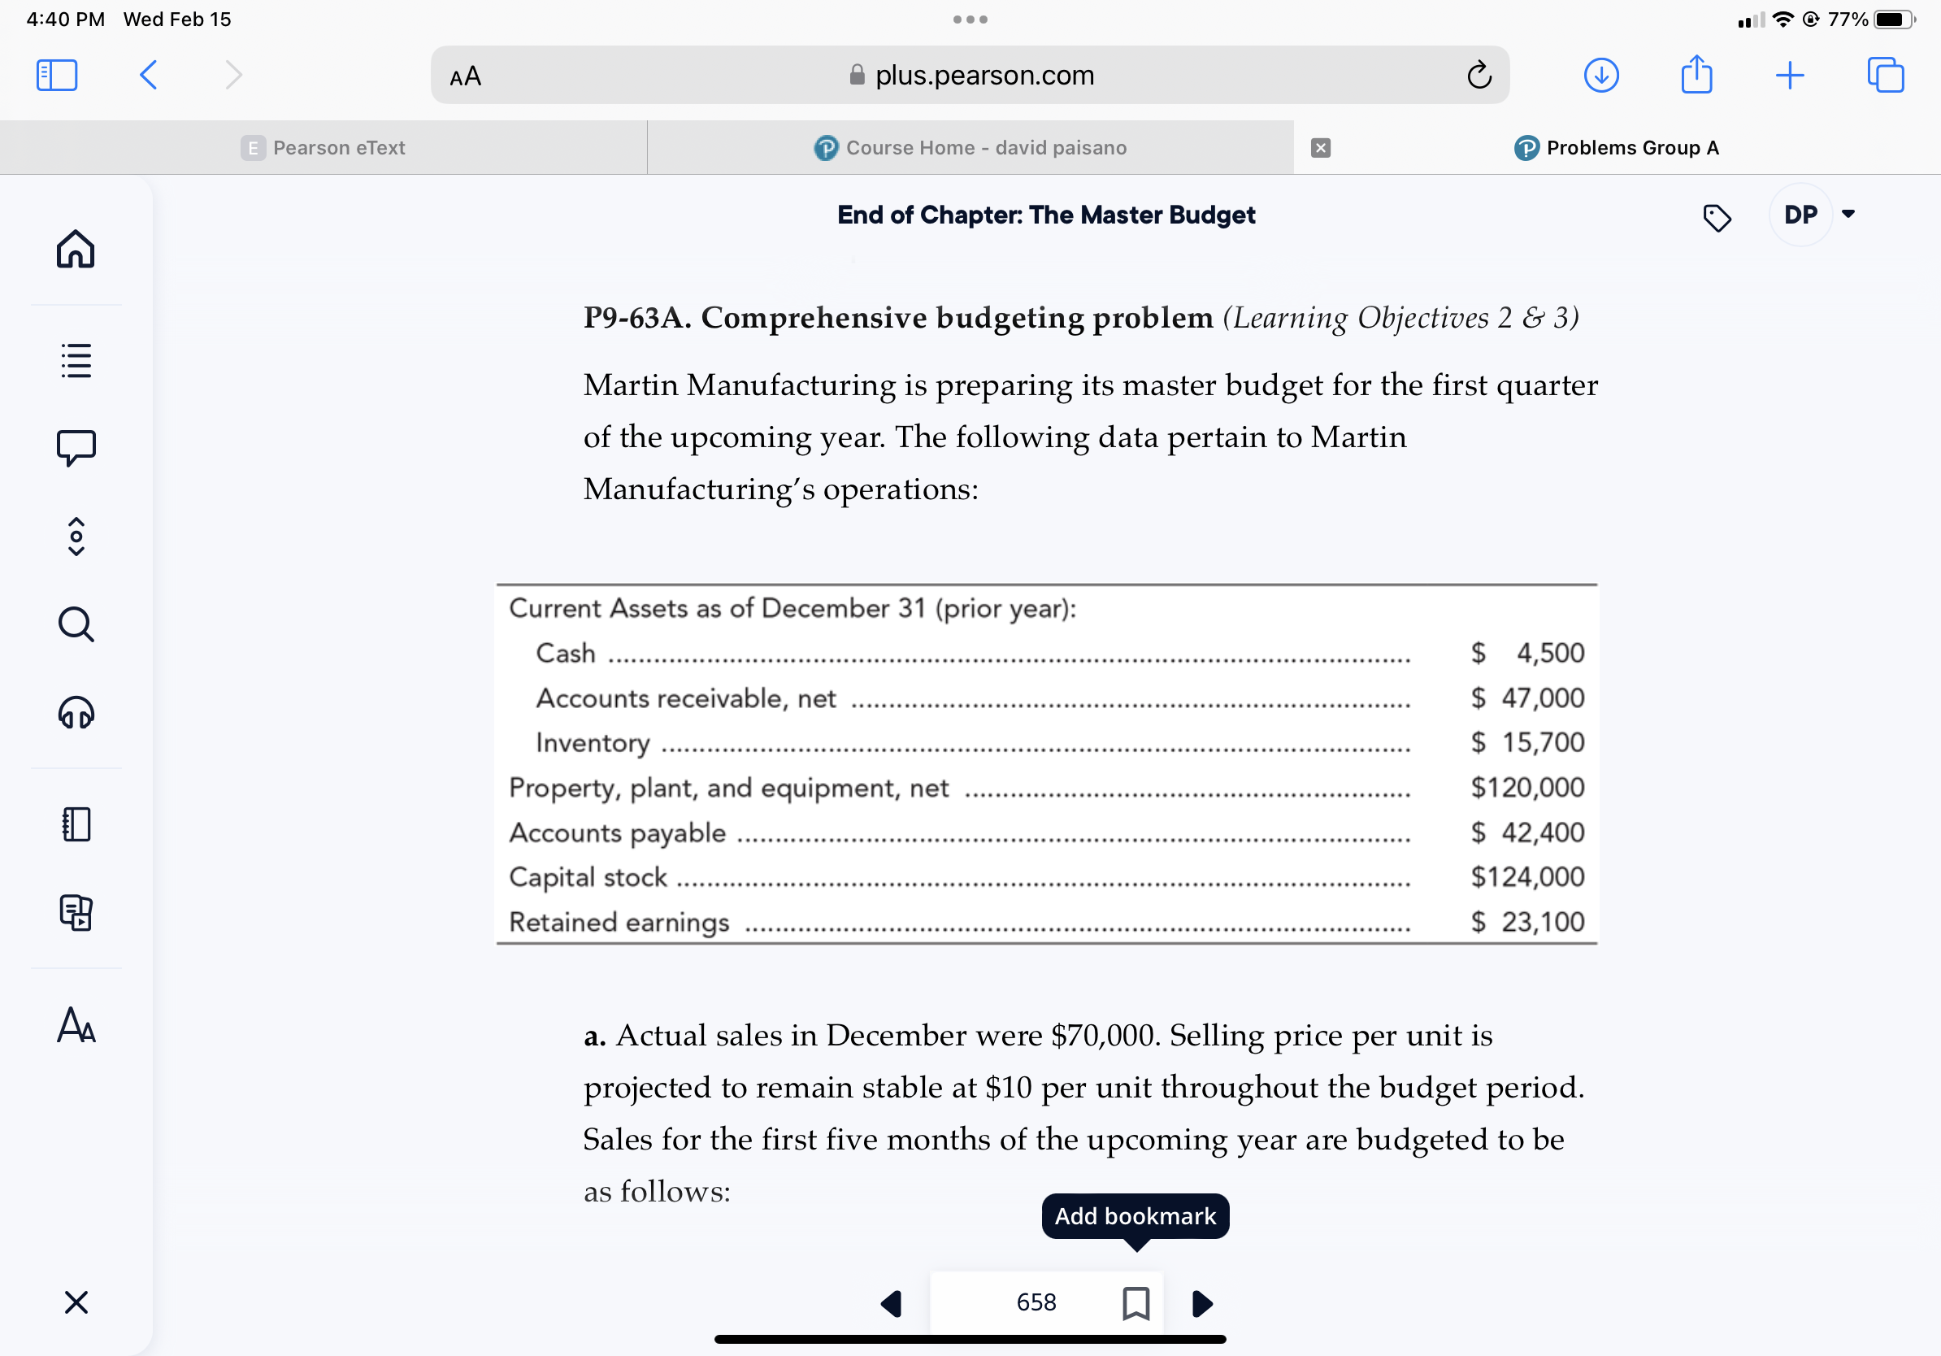Open the comments speech bubble icon
Image resolution: width=1941 pixels, height=1356 pixels.
point(76,448)
